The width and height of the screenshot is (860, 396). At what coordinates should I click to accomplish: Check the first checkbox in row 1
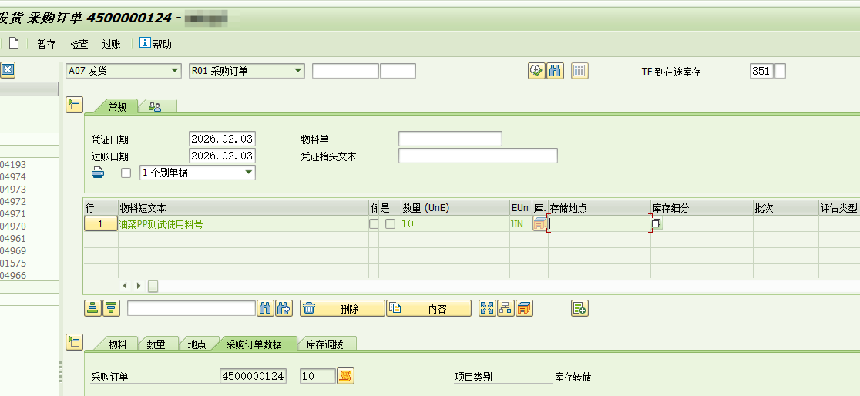pos(374,224)
